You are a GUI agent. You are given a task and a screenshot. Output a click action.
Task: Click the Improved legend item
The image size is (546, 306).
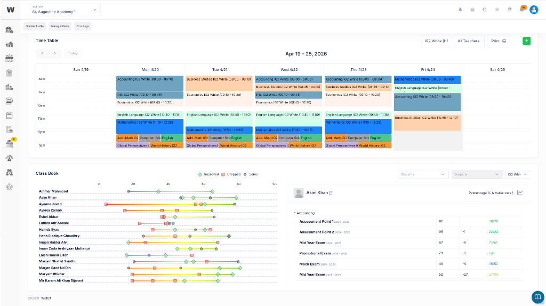pos(208,174)
